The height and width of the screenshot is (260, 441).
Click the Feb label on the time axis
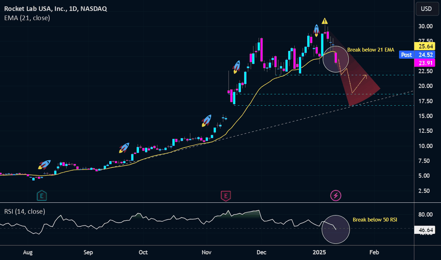[374, 252]
